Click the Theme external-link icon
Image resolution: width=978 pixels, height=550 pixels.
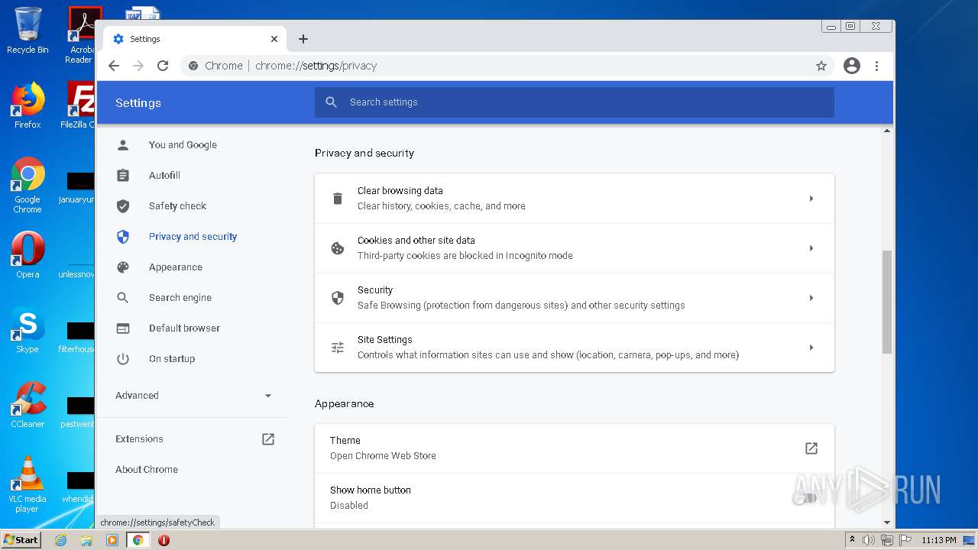[x=811, y=448]
